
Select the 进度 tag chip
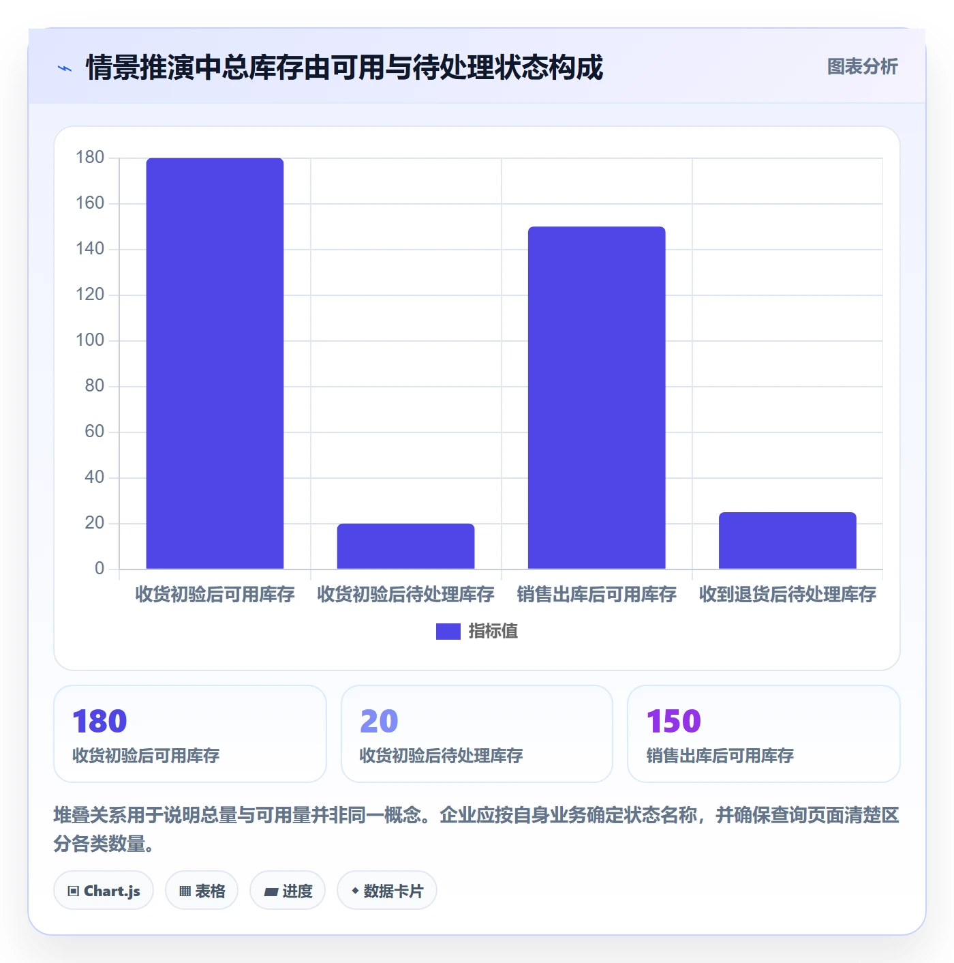click(288, 891)
